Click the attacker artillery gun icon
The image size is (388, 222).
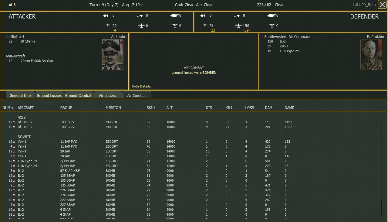coord(141,15)
